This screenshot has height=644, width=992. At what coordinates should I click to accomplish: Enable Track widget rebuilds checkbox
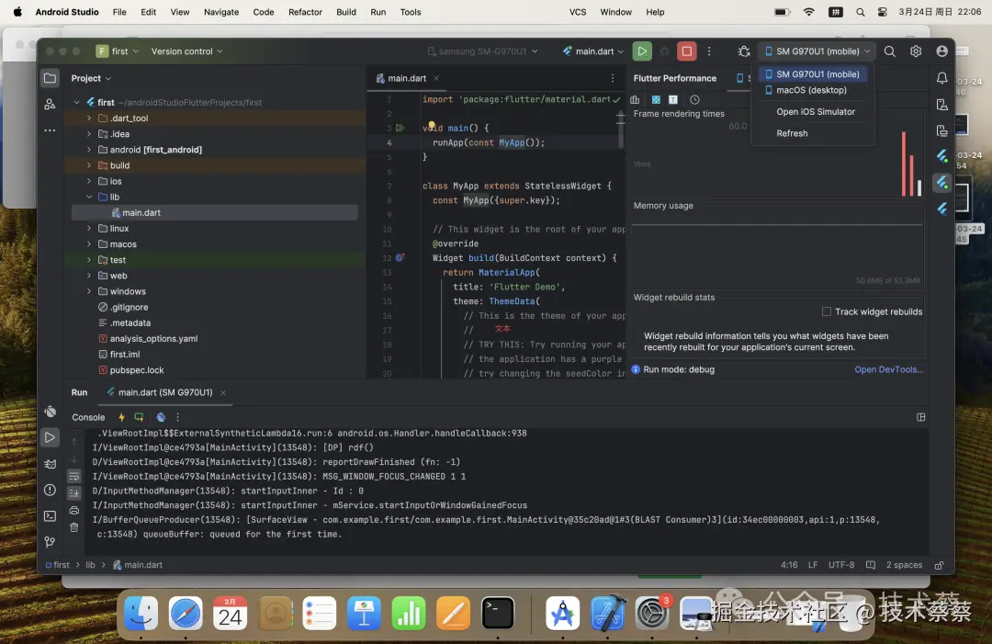(827, 311)
